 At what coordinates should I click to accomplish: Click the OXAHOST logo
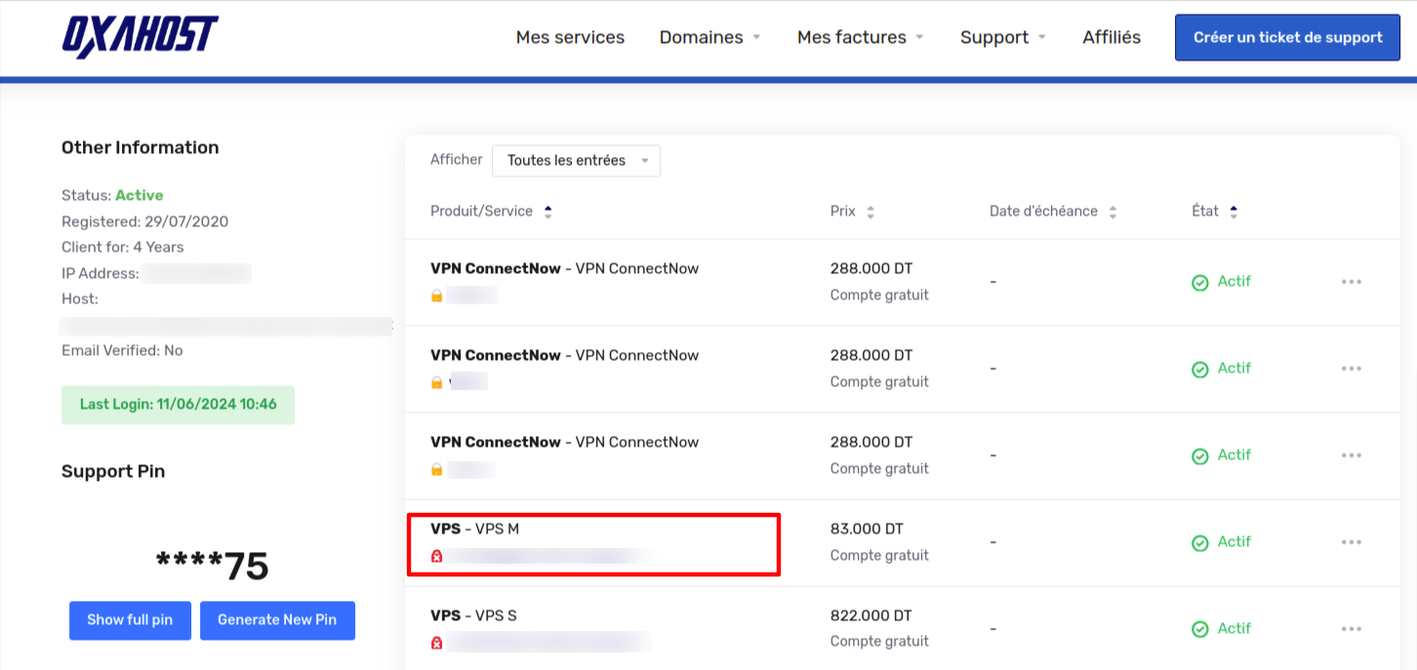tap(140, 37)
